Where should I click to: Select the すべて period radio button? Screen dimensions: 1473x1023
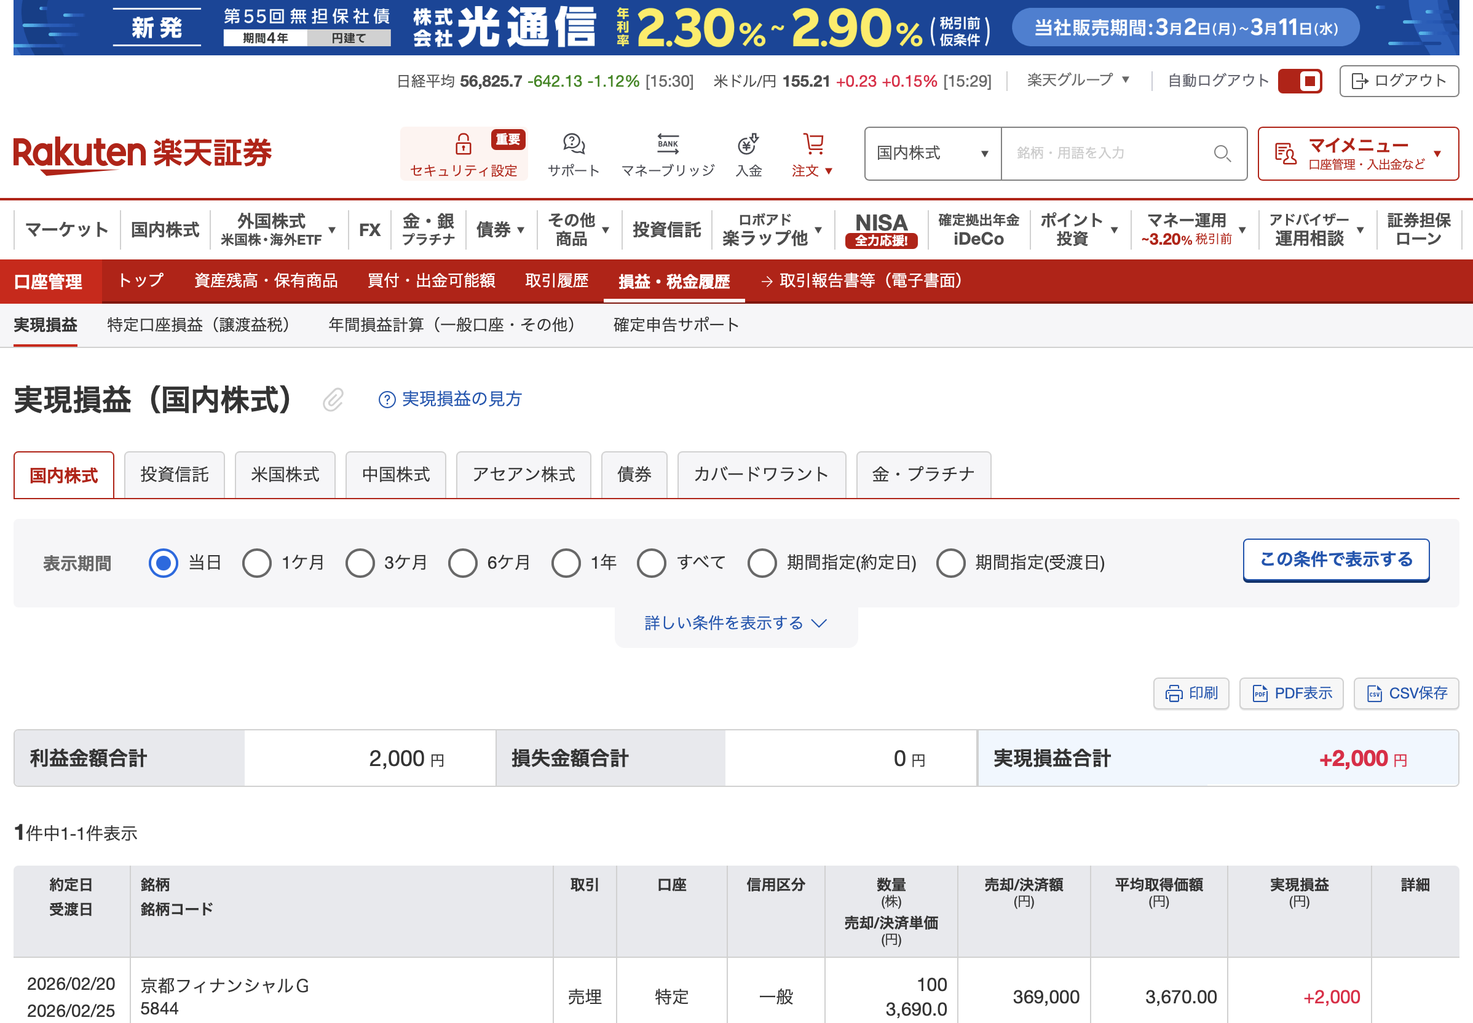[651, 563]
